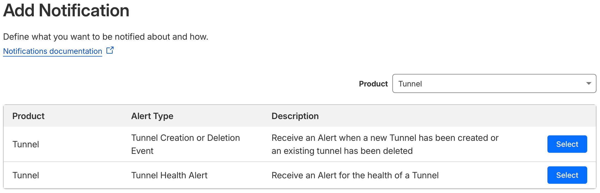This screenshot has width=600, height=193.
Task: Click the Product dropdown caret arrow
Action: [589, 83]
